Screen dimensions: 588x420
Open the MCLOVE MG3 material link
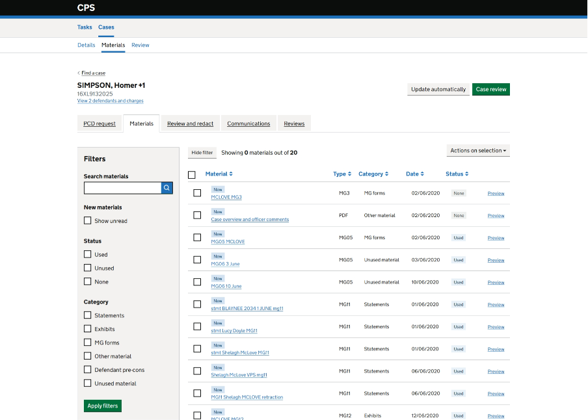(226, 197)
